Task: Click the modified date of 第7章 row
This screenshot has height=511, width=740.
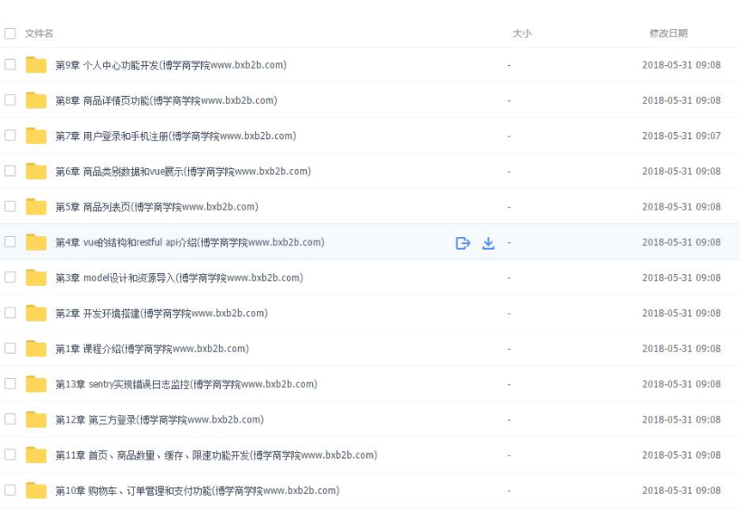Action: coord(681,136)
